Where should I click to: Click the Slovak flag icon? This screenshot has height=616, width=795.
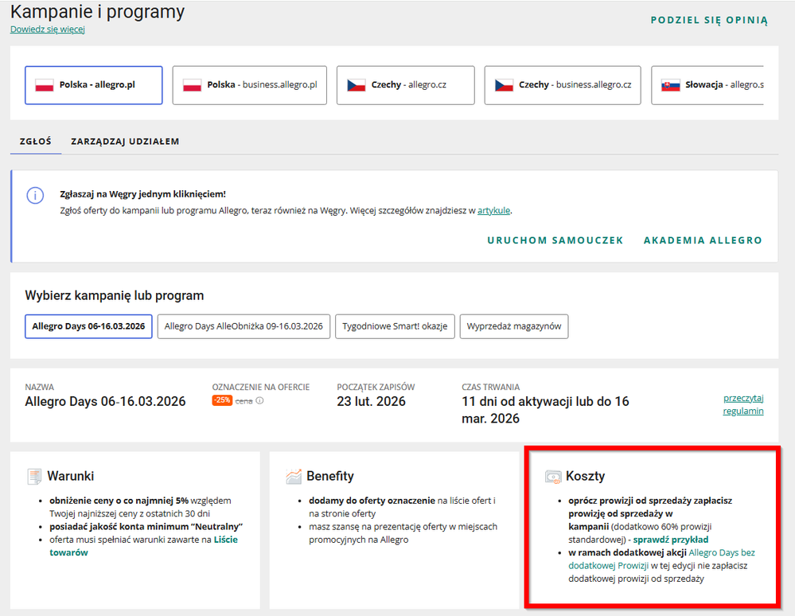point(671,85)
